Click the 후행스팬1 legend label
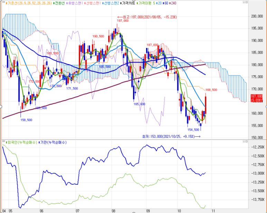Image resolution: width=267 pixels, height=213 pixels. (75, 3)
